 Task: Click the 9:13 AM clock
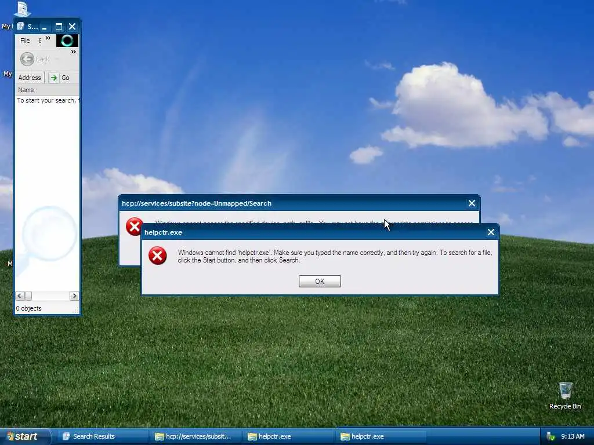tap(573, 437)
